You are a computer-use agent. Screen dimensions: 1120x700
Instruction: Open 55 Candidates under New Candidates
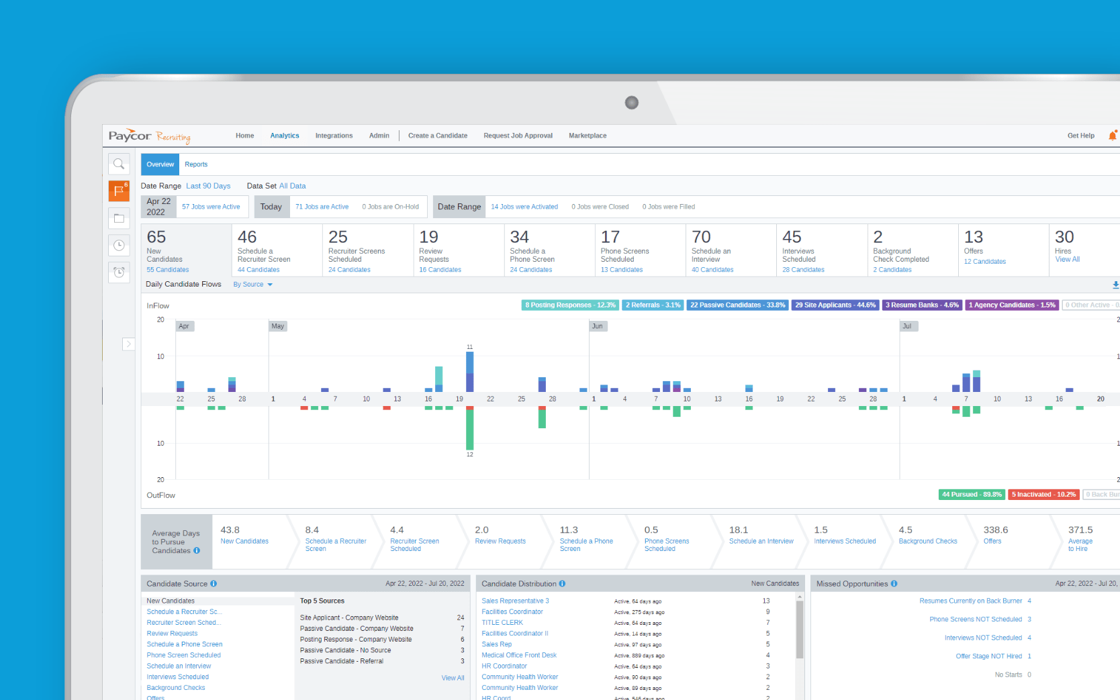pyautogui.click(x=168, y=270)
